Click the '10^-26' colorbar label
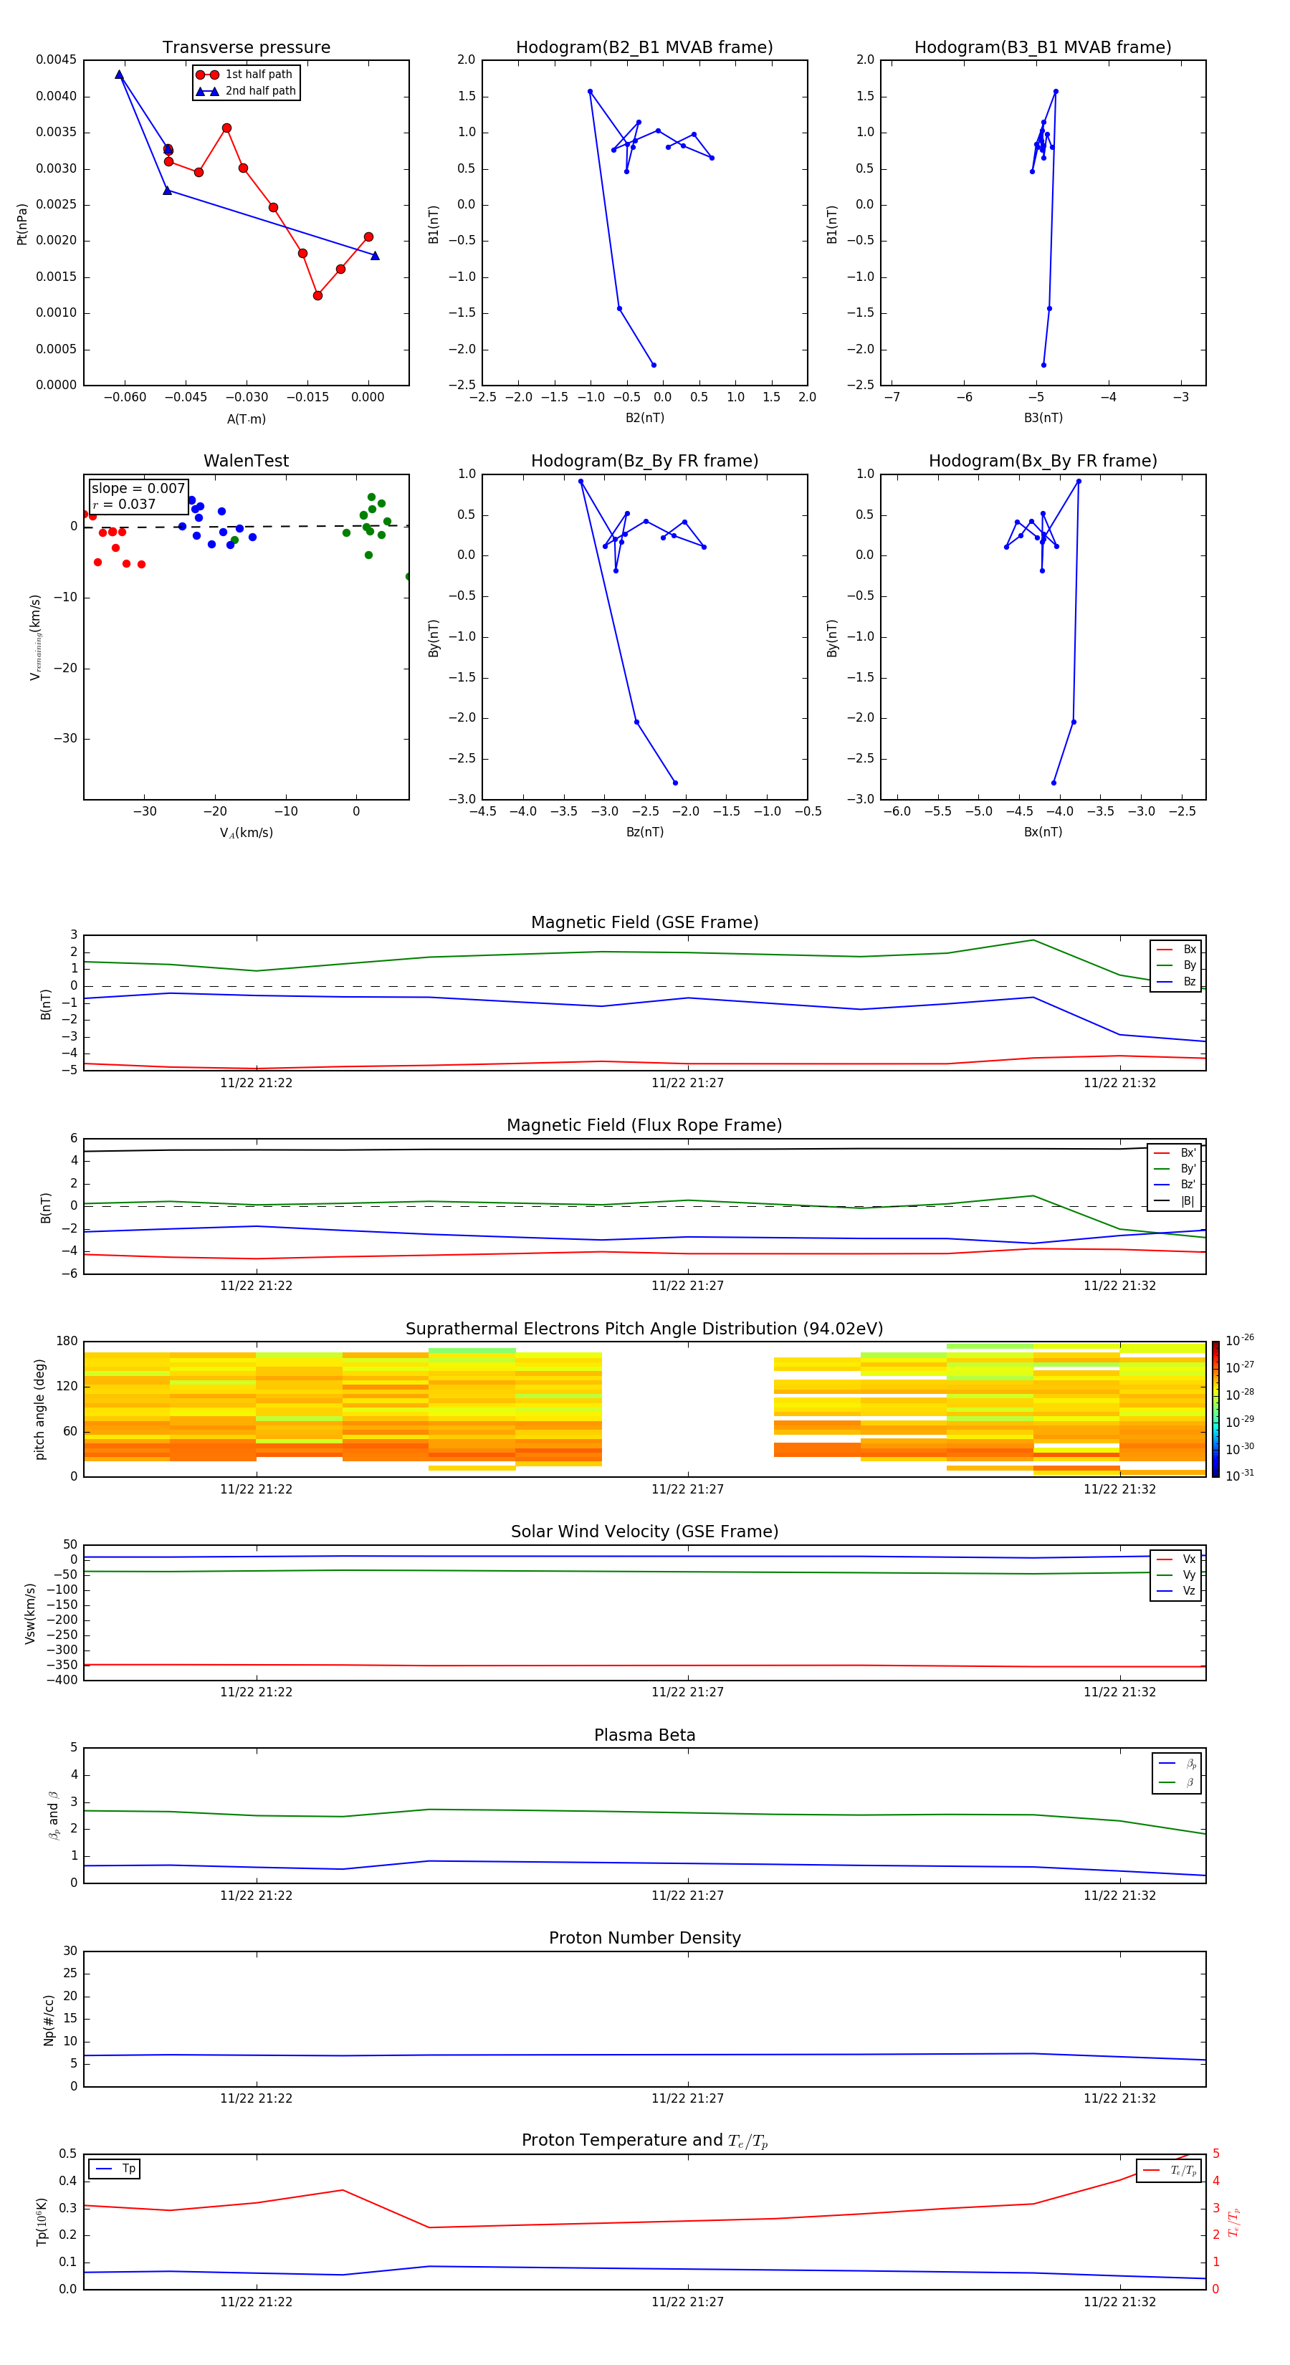1290x2365 pixels. 1240,1340
